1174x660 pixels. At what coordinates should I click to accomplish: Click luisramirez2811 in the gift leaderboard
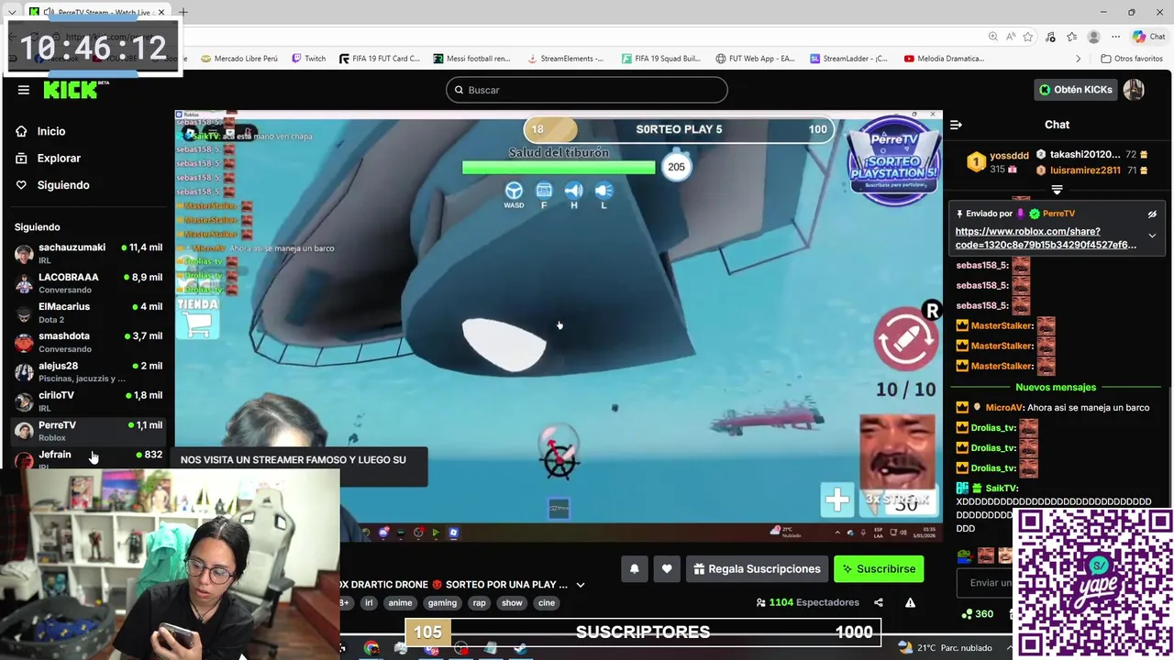1085,170
